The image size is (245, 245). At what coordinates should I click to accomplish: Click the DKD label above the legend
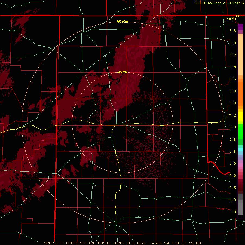tap(239, 16)
